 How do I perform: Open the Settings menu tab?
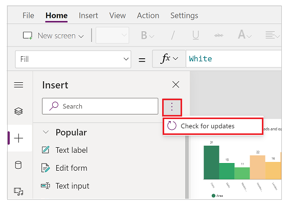(184, 15)
